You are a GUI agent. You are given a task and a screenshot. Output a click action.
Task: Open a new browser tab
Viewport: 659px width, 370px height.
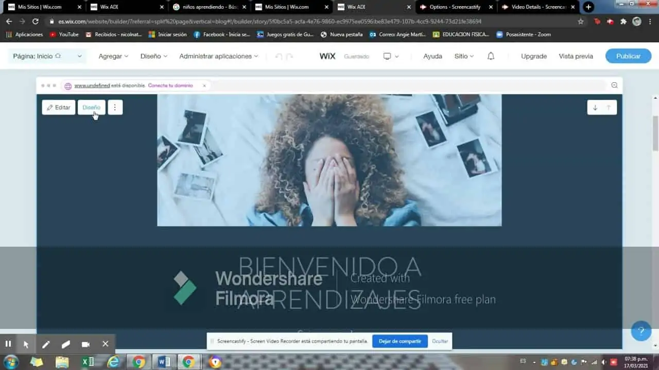point(588,7)
